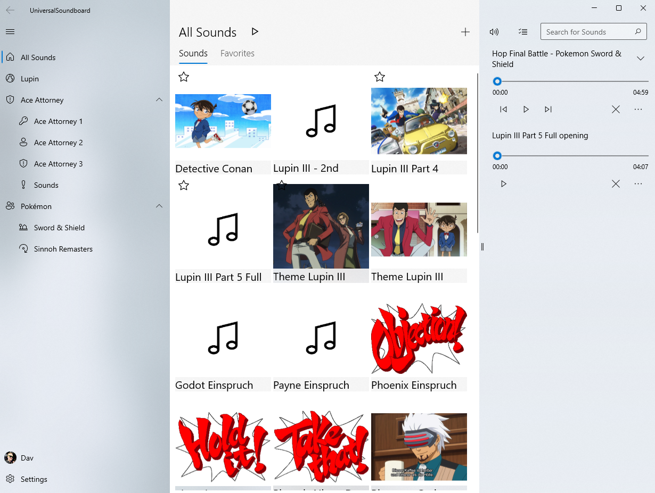Play the Lupin III - 2nd sound tile
Viewport: 655px width, 493px height.
pos(321,121)
